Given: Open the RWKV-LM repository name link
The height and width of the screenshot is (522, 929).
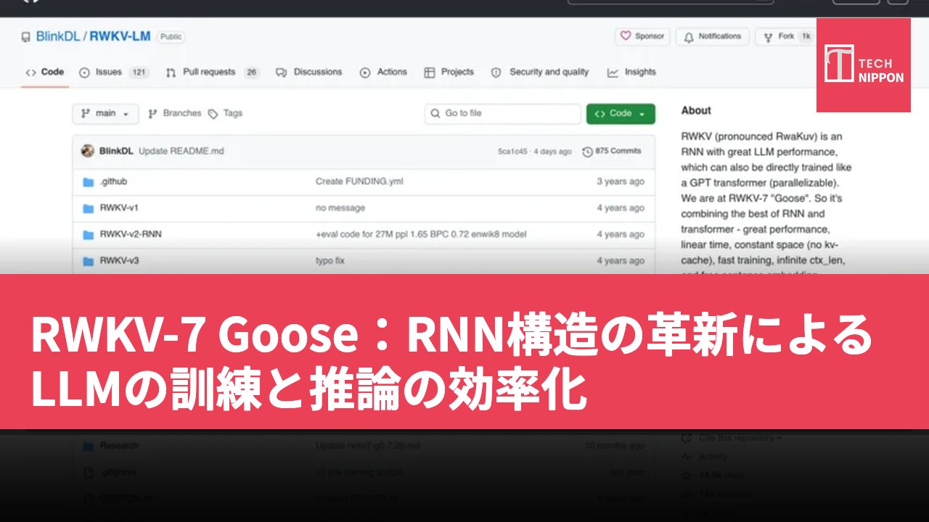Looking at the screenshot, I should 120,37.
